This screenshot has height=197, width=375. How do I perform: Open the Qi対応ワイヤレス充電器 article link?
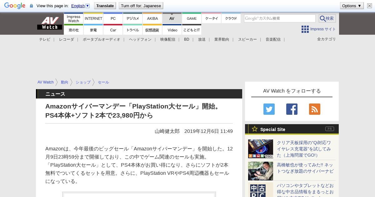click(304, 149)
